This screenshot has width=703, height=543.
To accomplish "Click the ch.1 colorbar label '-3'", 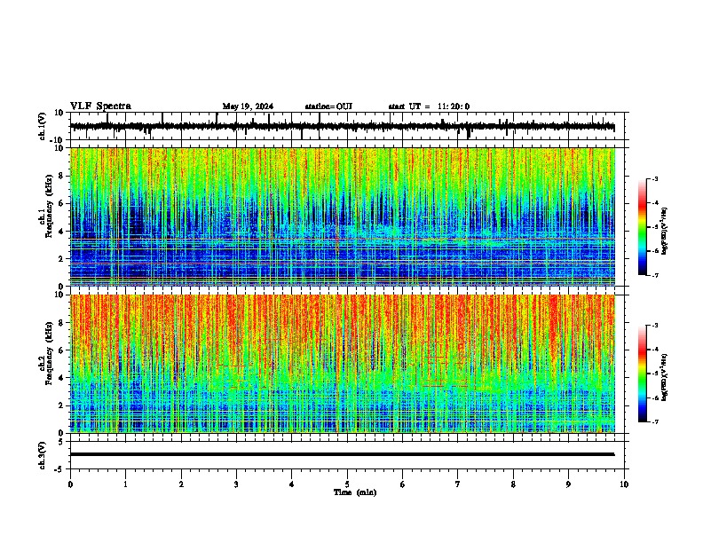I will click(x=655, y=178).
